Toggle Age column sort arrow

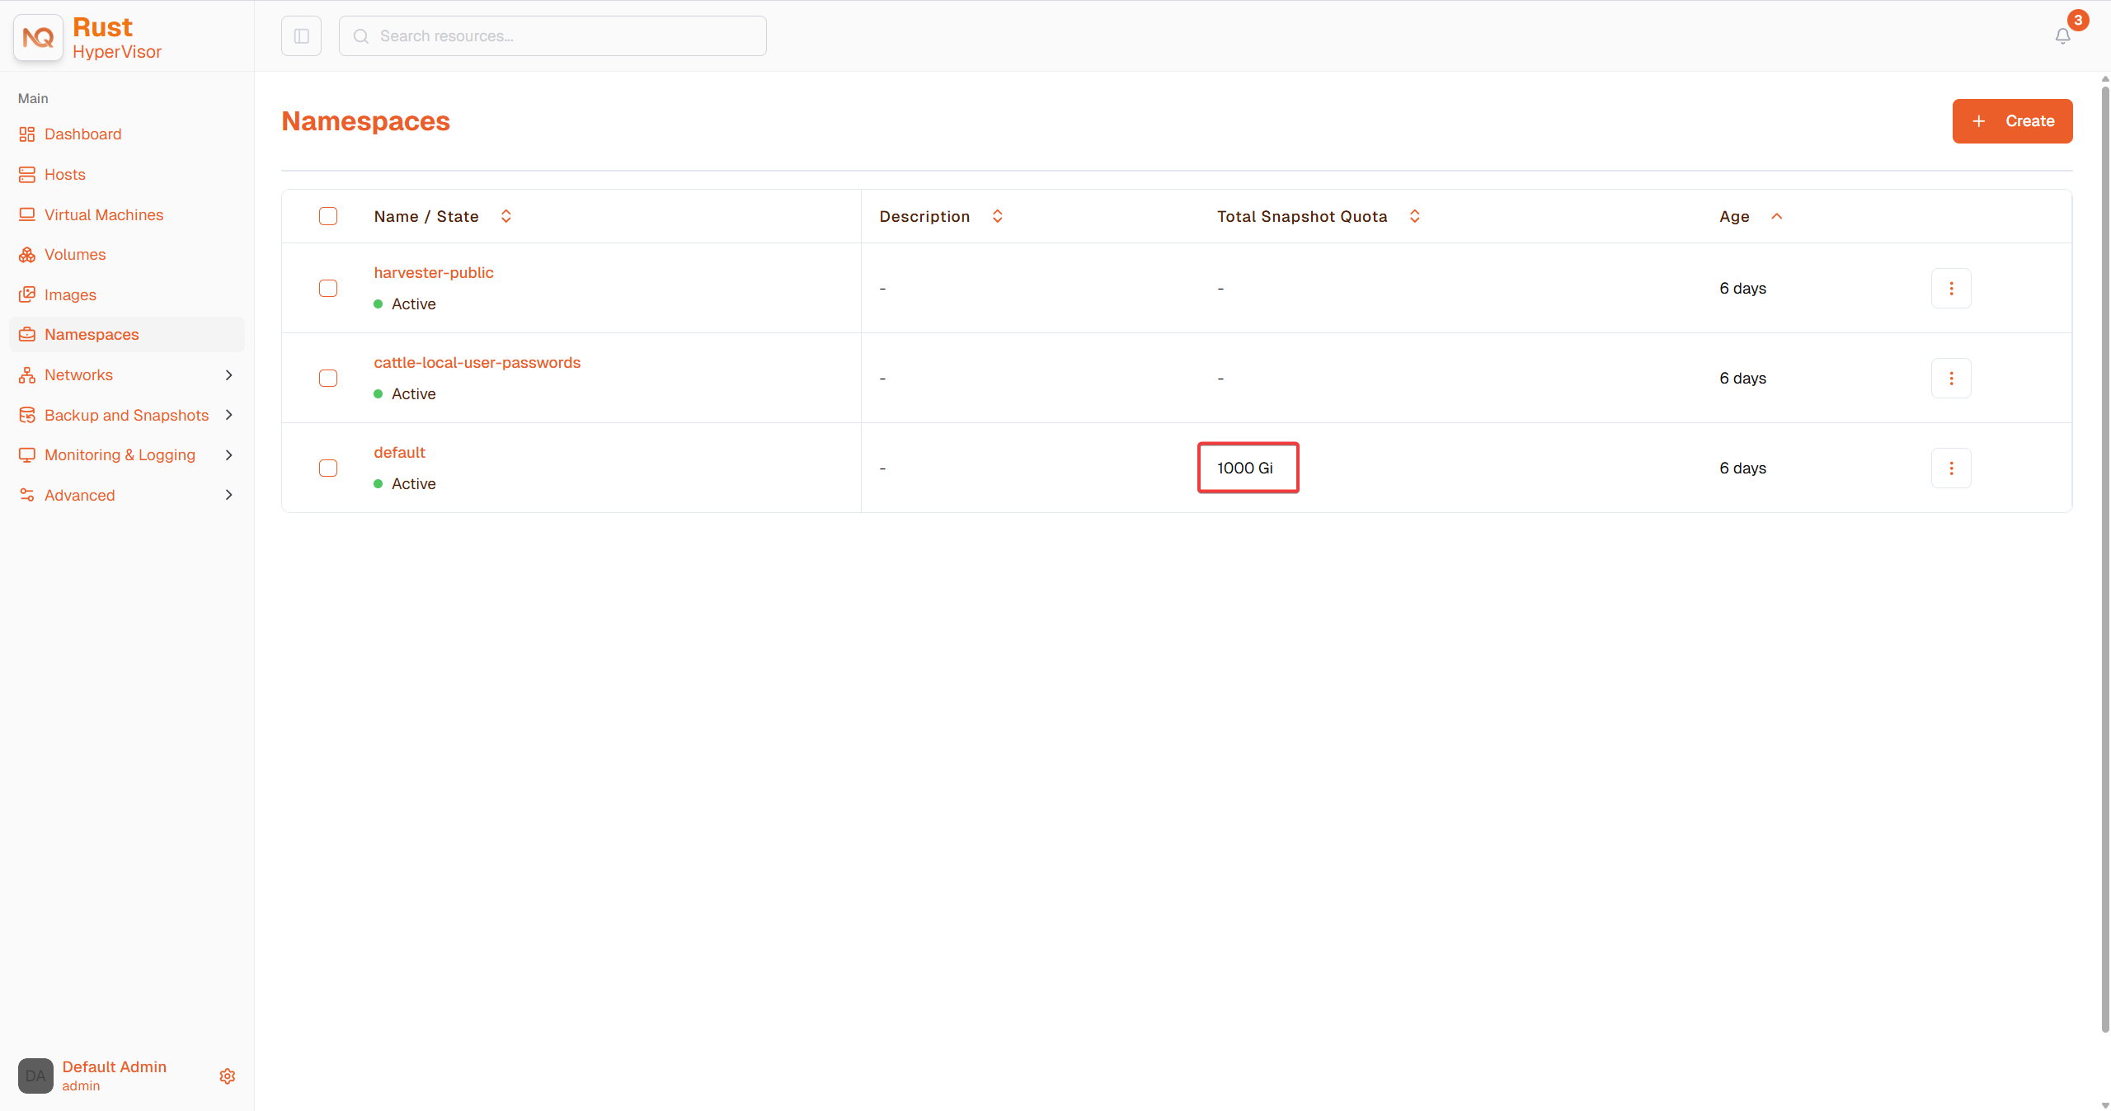point(1777,216)
